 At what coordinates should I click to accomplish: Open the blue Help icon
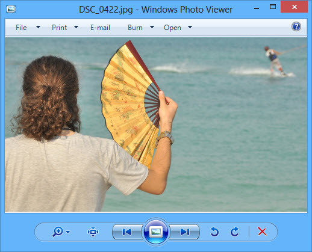click(x=296, y=26)
